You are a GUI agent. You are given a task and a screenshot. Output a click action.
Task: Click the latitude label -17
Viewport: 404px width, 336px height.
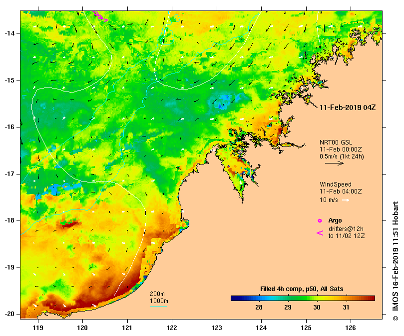coord(9,174)
